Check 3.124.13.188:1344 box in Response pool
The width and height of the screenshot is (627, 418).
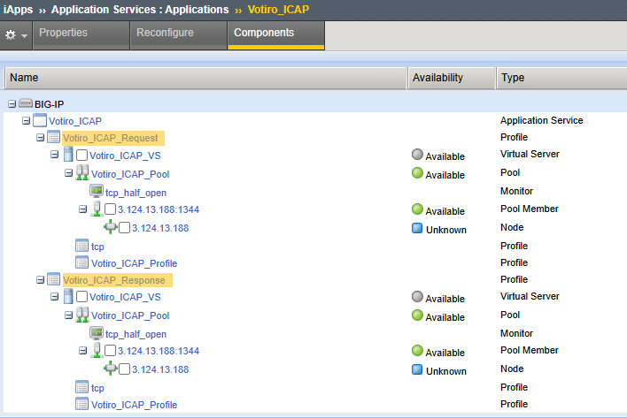point(111,351)
